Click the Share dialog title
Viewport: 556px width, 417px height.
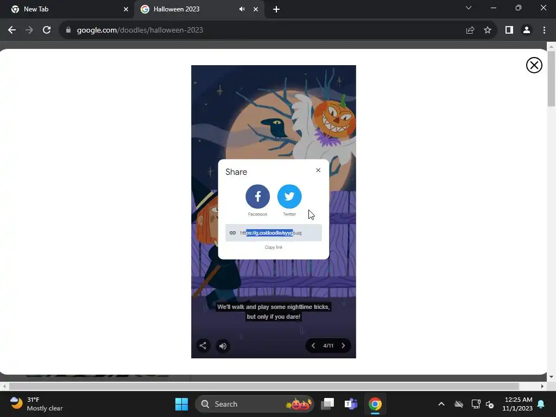[x=236, y=172]
